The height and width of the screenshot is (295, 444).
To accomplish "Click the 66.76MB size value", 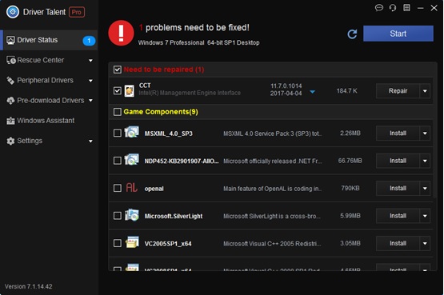I will (x=350, y=161).
